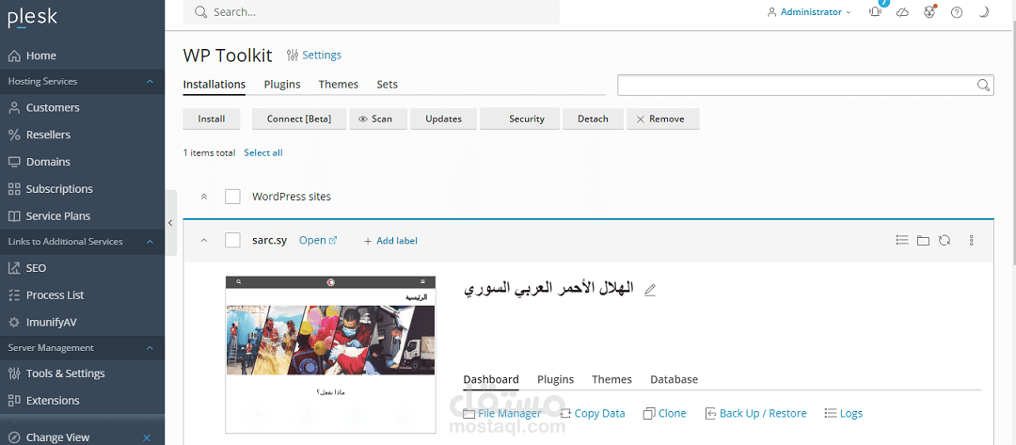The image size is (1016, 445).
Task: Collapse the sarc.sy site with the chevron
Action: pos(204,240)
